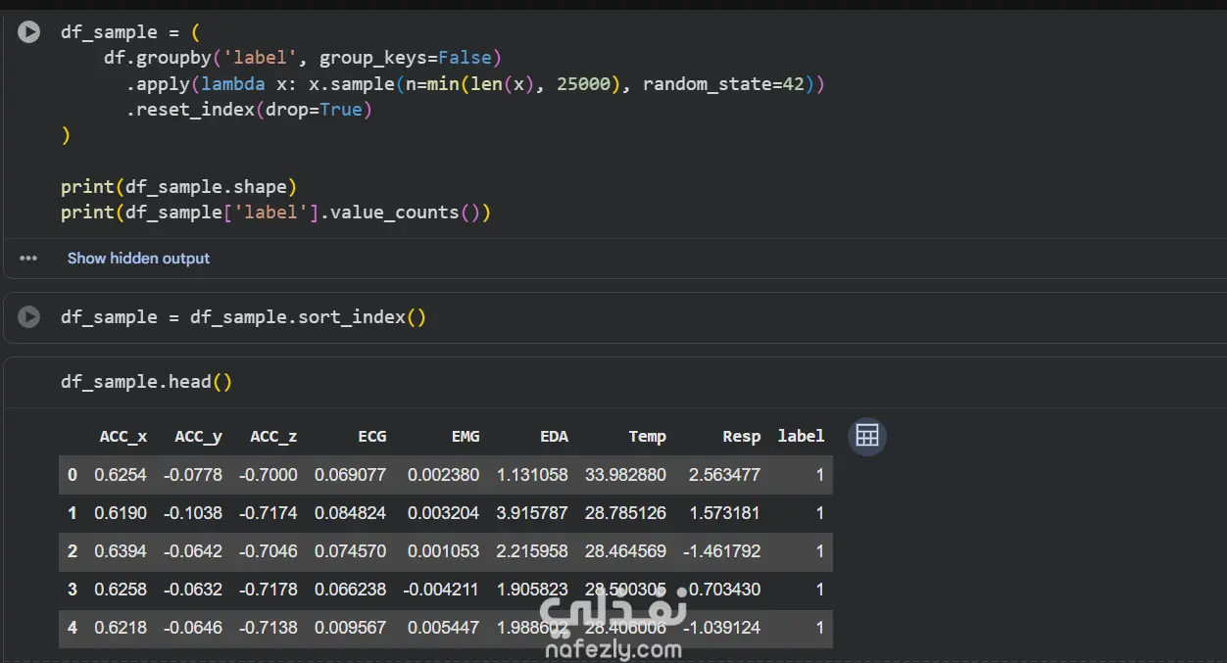The width and height of the screenshot is (1227, 663).
Task: Open the interactive table converter icon
Action: [867, 436]
